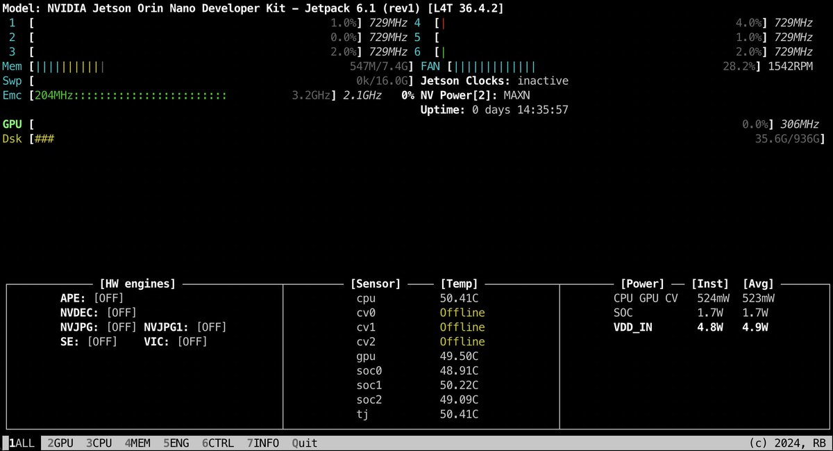833x451 pixels.
Task: Click the SOC power row label
Action: click(x=623, y=313)
